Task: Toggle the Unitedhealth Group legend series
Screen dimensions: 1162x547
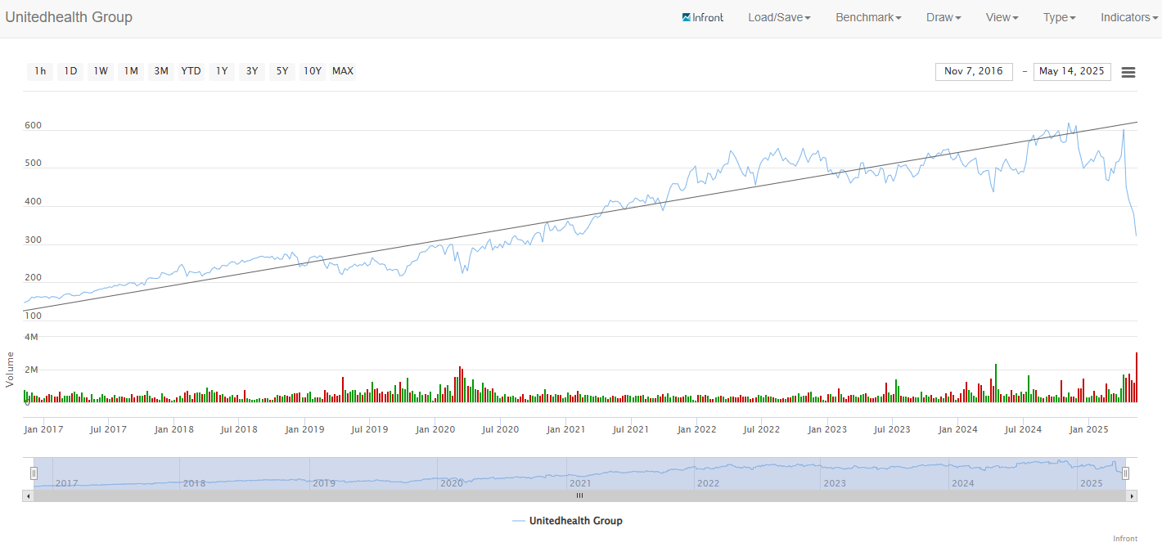Action: click(567, 521)
